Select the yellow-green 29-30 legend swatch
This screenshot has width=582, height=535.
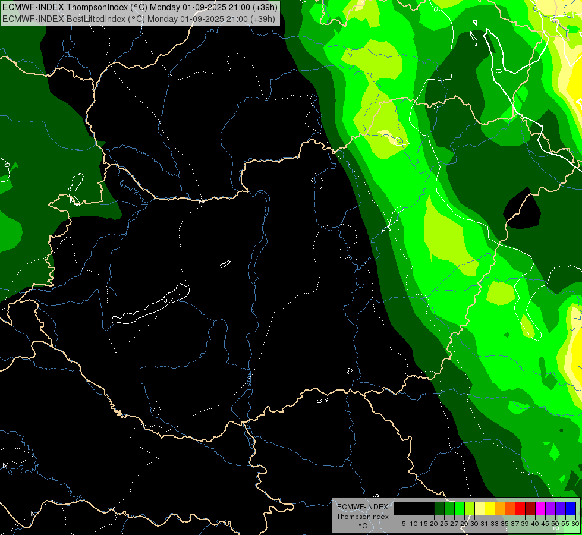[x=470, y=508]
